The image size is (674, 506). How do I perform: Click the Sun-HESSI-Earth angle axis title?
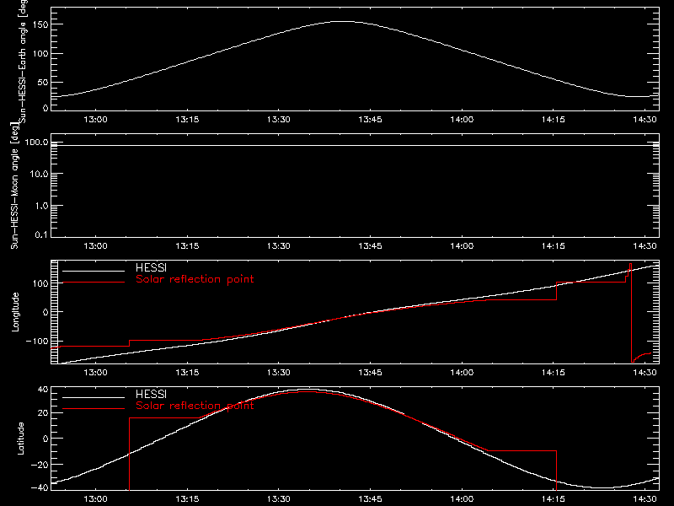23,62
